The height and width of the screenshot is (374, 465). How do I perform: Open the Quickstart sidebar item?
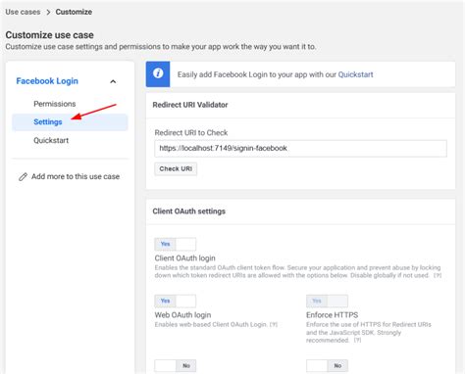click(x=51, y=140)
